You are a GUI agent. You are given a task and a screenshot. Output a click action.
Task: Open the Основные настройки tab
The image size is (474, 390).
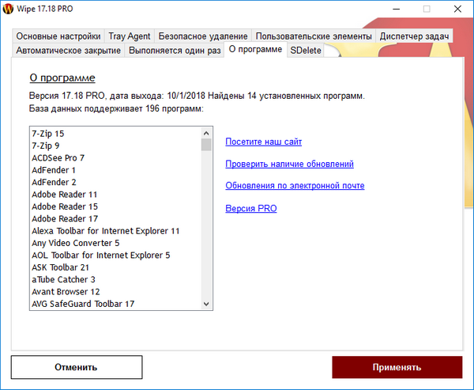(58, 36)
